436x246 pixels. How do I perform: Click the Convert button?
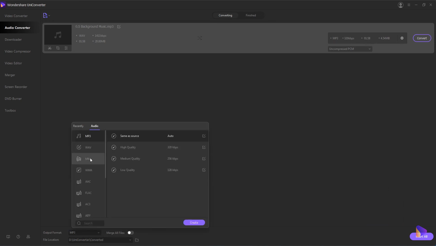tap(422, 38)
